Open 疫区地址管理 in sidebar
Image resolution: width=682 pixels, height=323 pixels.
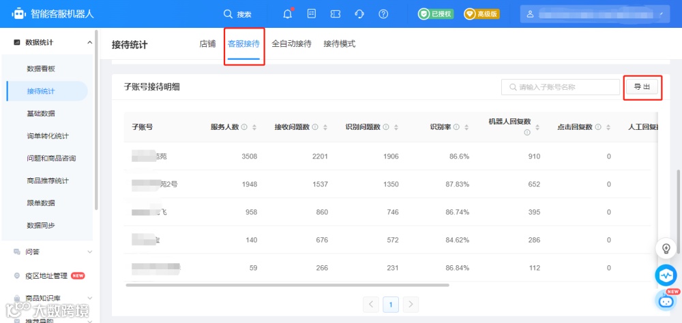coord(46,276)
